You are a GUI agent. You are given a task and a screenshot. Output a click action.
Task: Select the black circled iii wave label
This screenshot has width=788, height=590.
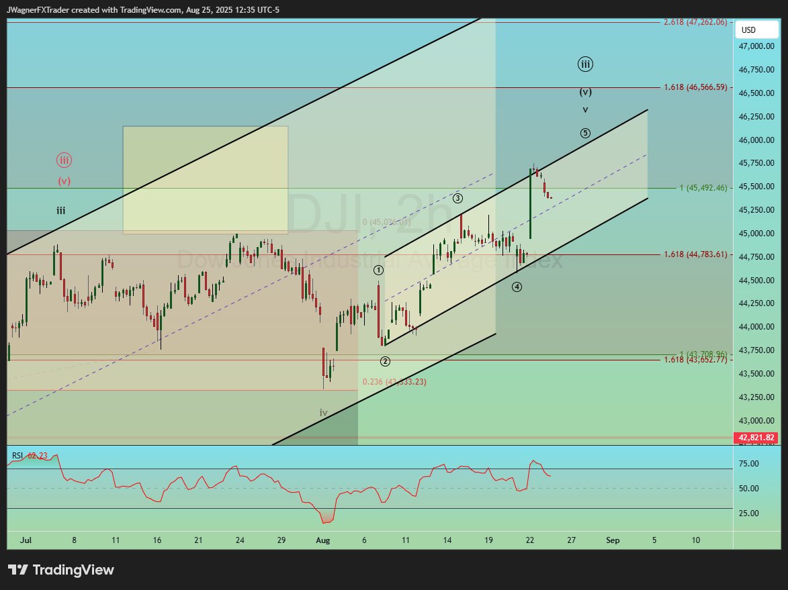[x=585, y=64]
